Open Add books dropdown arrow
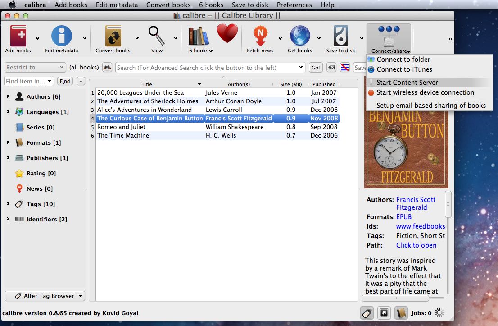The height and width of the screenshot is (326, 498). coord(37,38)
